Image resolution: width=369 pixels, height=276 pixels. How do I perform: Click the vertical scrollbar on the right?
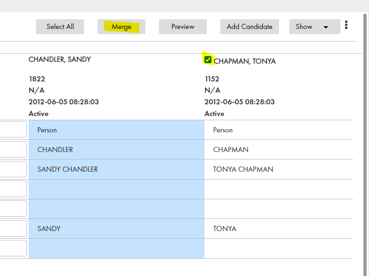click(365, 141)
